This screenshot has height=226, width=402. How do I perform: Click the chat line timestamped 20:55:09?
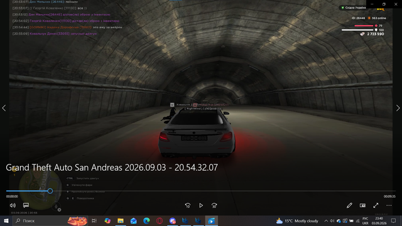[55, 33]
